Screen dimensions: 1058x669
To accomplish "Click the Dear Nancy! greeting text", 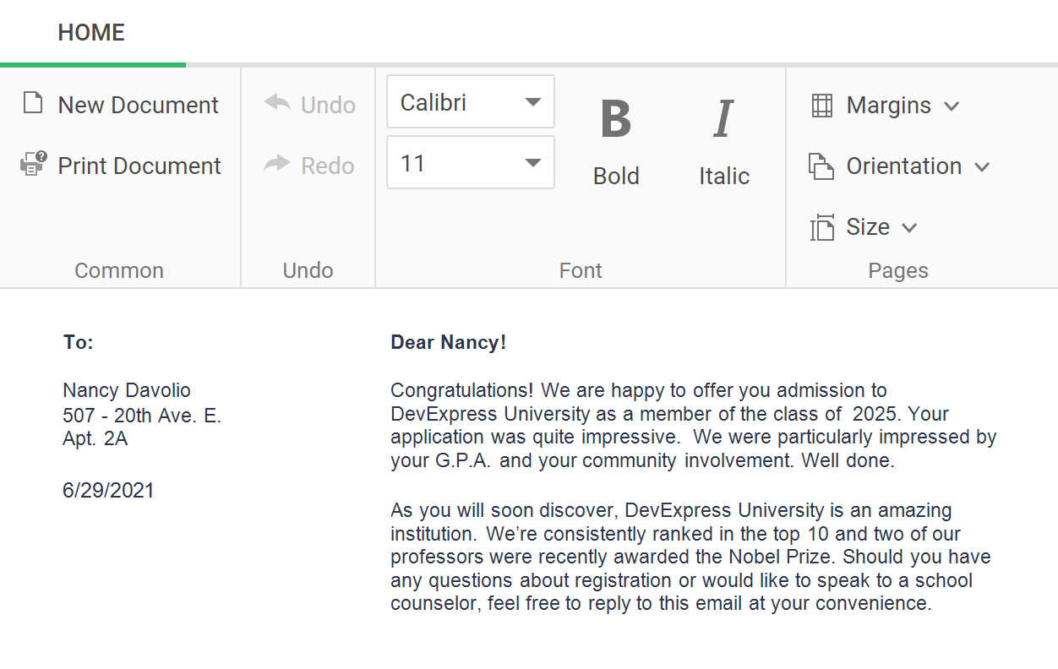I will pyautogui.click(x=448, y=343).
